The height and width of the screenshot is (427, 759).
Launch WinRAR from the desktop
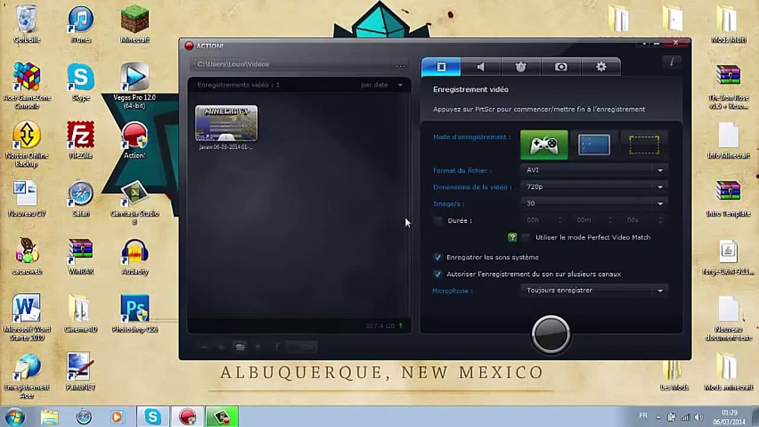(81, 257)
